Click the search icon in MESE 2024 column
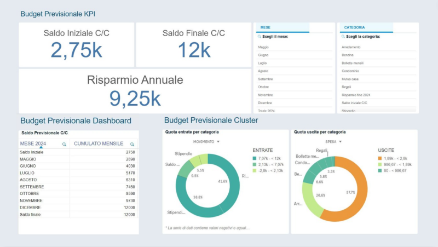The image size is (438, 247). point(64,144)
